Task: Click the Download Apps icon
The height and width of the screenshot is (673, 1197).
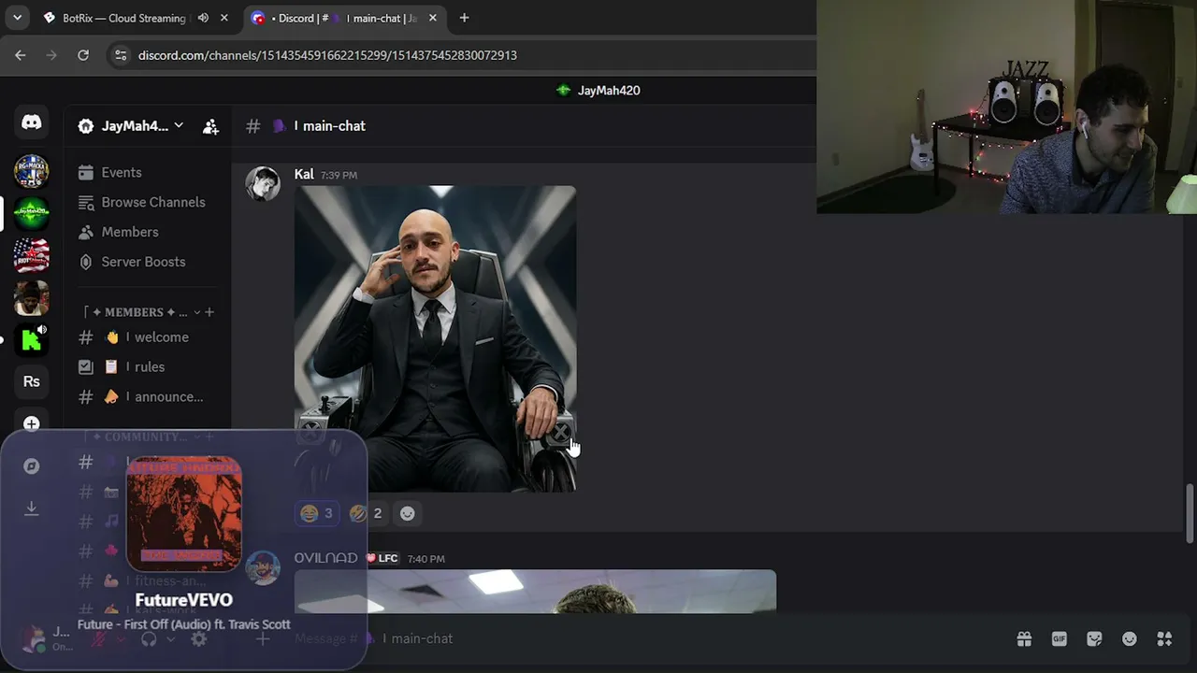Action: pyautogui.click(x=32, y=508)
